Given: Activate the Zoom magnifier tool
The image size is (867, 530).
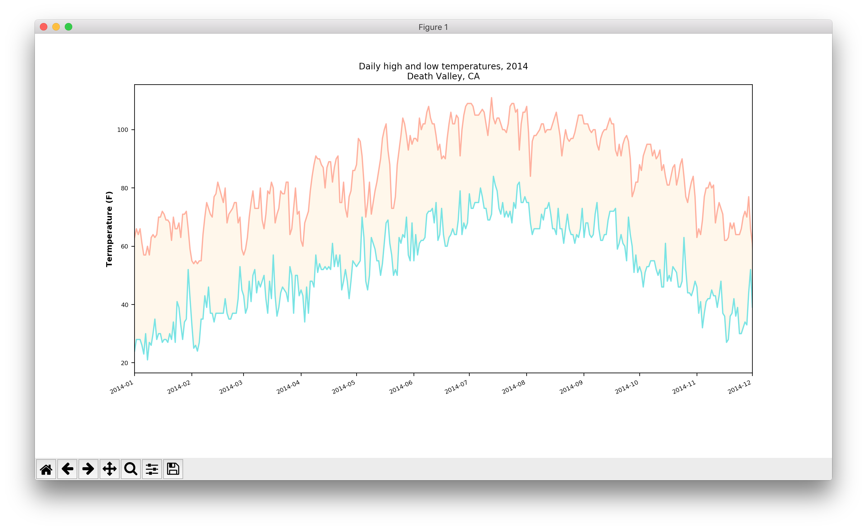Looking at the screenshot, I should click(x=130, y=469).
